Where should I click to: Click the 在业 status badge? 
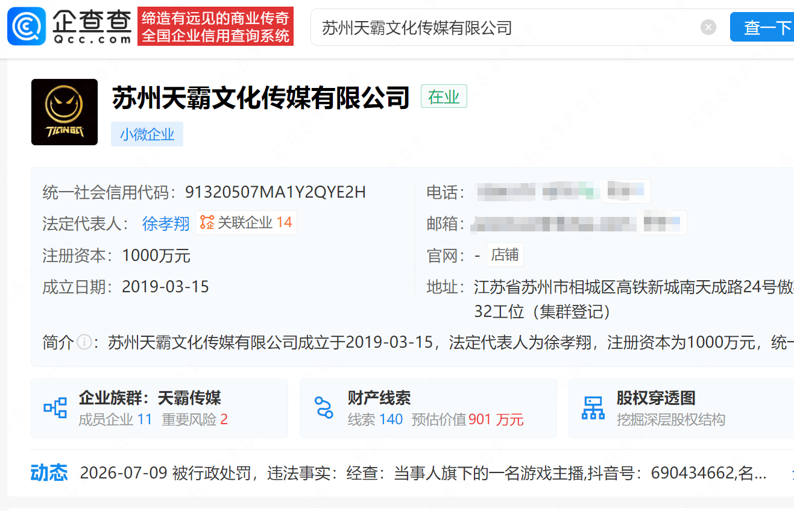click(444, 96)
